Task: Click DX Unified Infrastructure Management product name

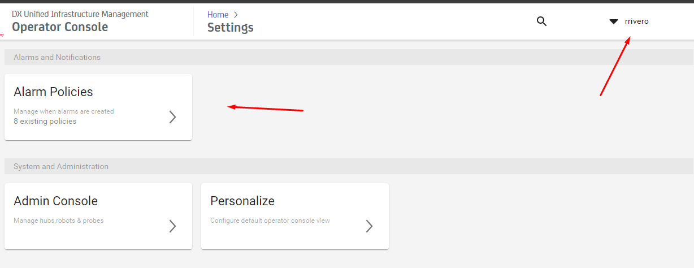Action: pos(80,14)
